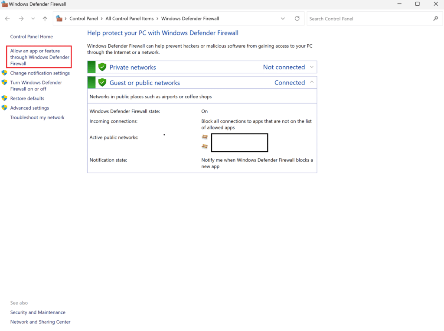Navigate to All Control Panel Items breadcrumb
The height and width of the screenshot is (331, 444).
(x=130, y=19)
